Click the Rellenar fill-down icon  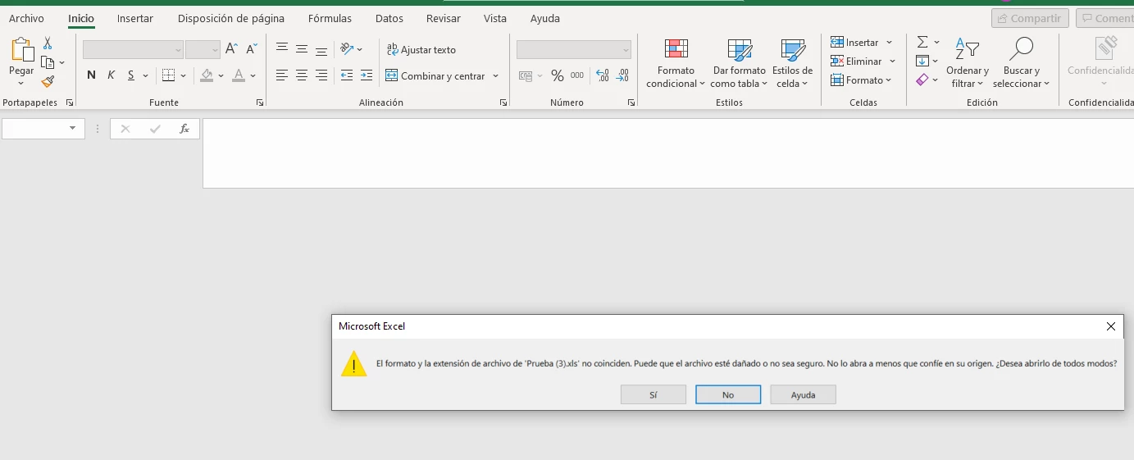pos(922,61)
